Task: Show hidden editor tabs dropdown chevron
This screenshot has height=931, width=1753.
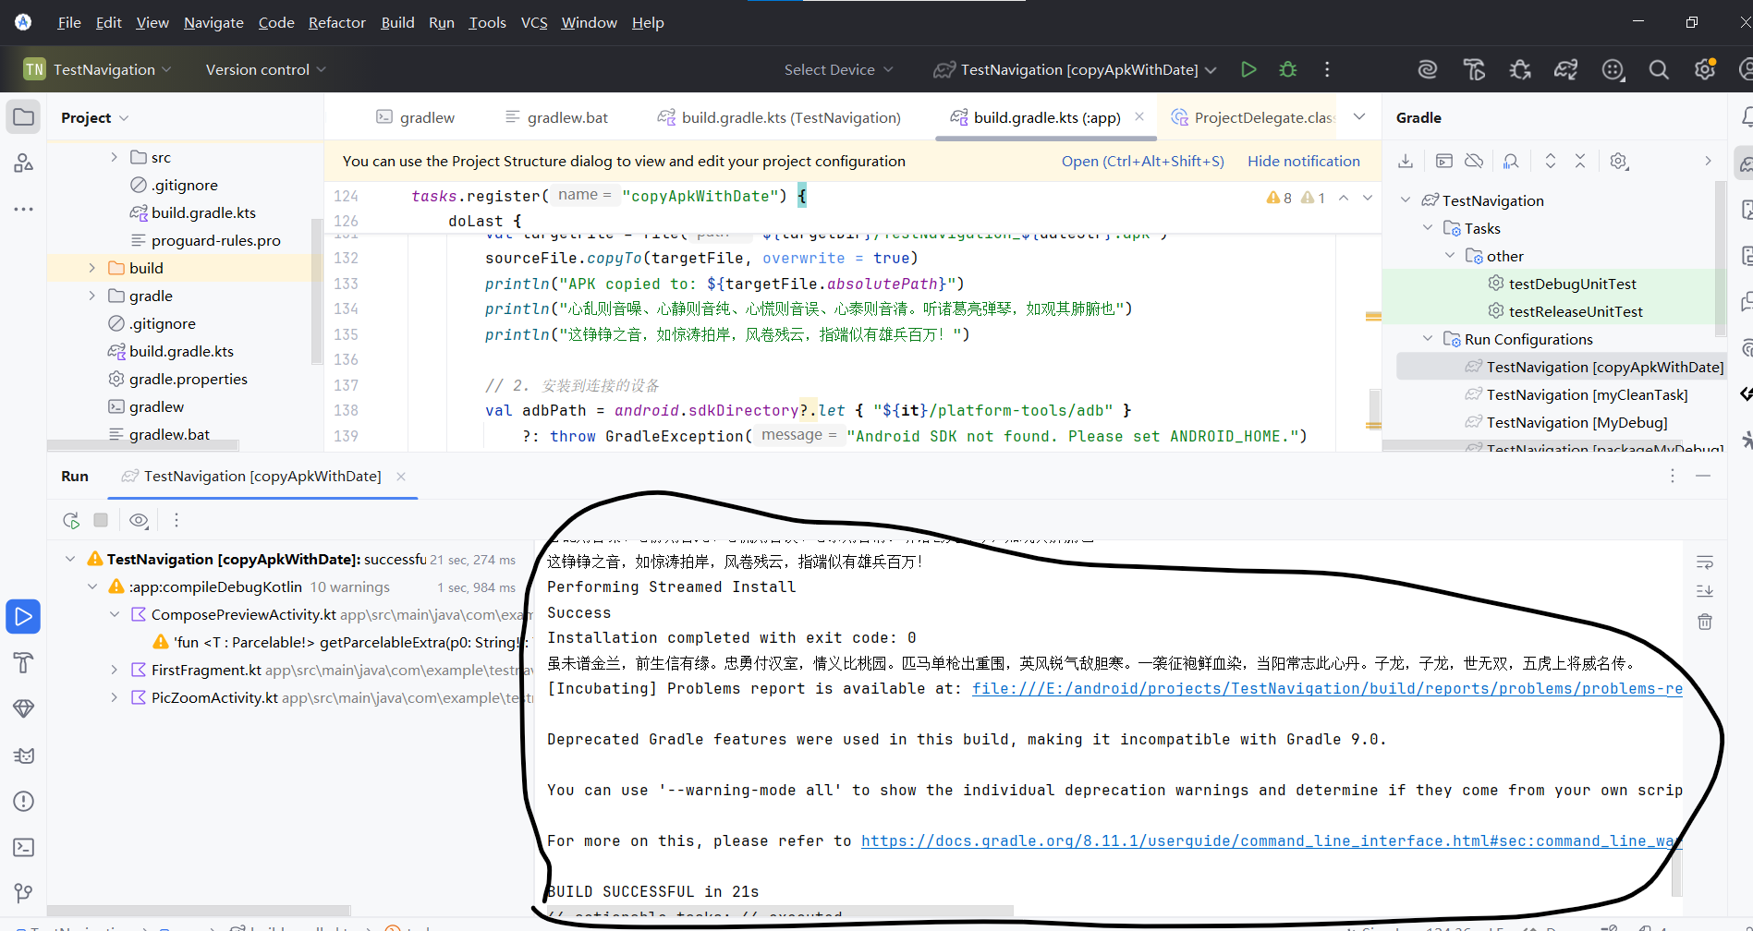Action: 1359,117
